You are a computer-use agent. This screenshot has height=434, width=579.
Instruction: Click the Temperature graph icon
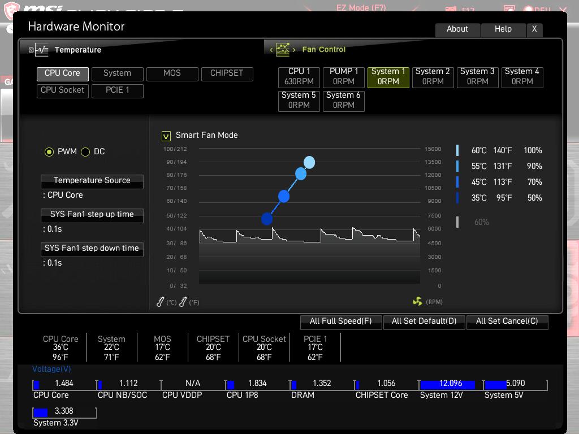tap(42, 50)
